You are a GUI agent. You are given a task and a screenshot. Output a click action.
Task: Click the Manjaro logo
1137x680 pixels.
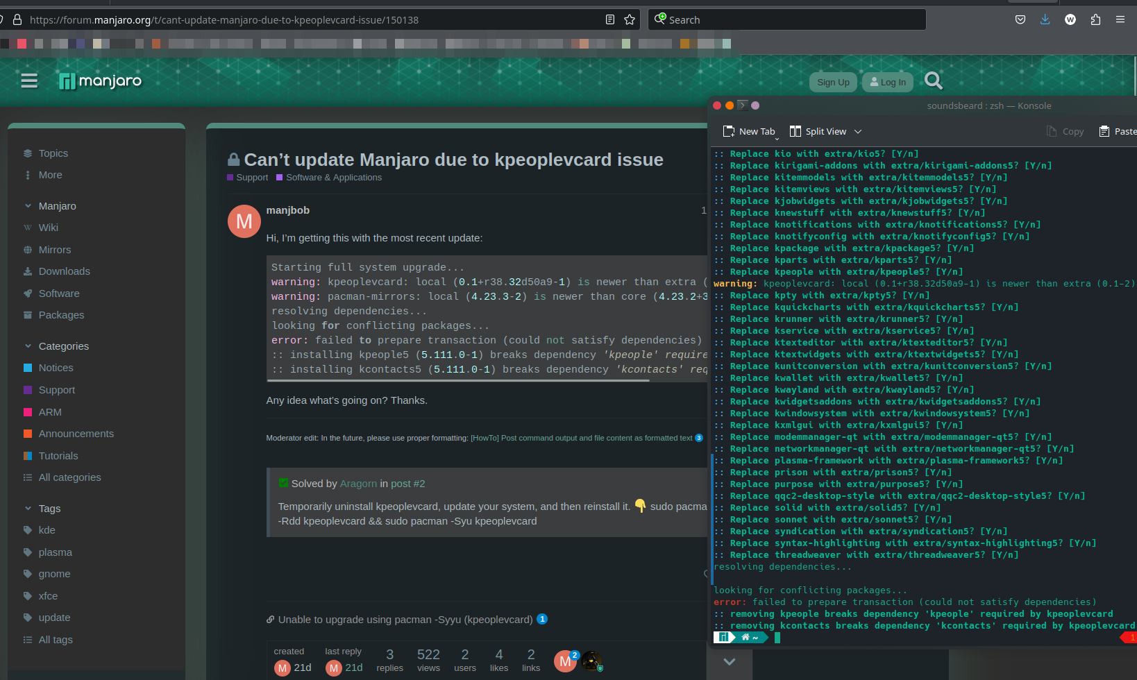click(101, 81)
